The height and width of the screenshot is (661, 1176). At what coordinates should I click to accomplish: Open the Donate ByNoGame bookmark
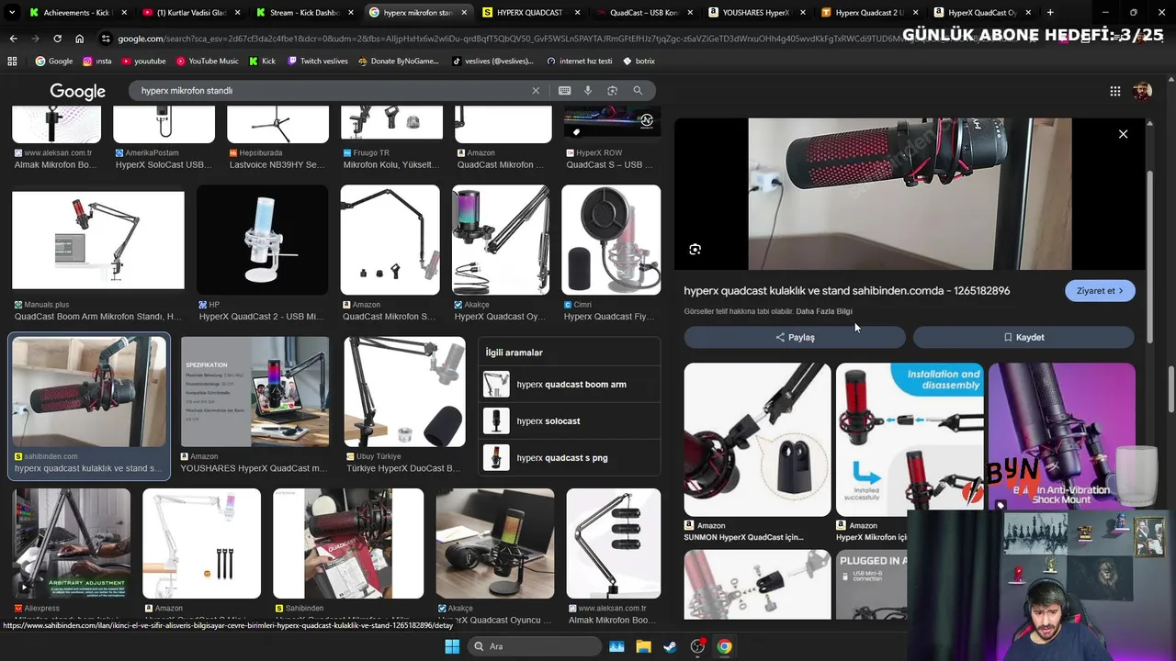(398, 62)
